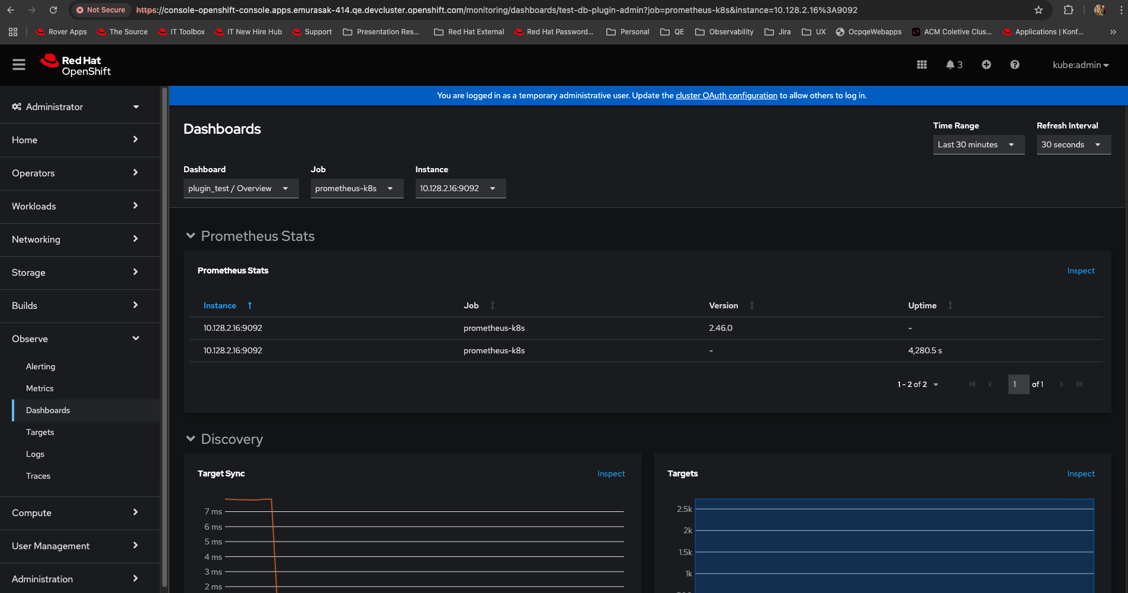This screenshot has width=1128, height=593.
Task: Click the plus import icon in header
Action: coord(986,65)
